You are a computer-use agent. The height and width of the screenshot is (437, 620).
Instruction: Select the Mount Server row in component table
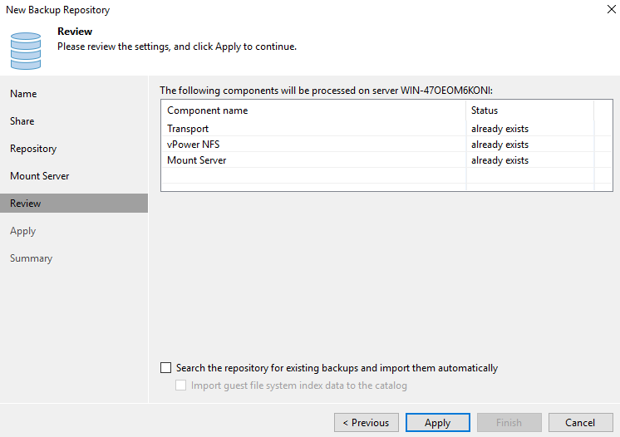(x=386, y=160)
